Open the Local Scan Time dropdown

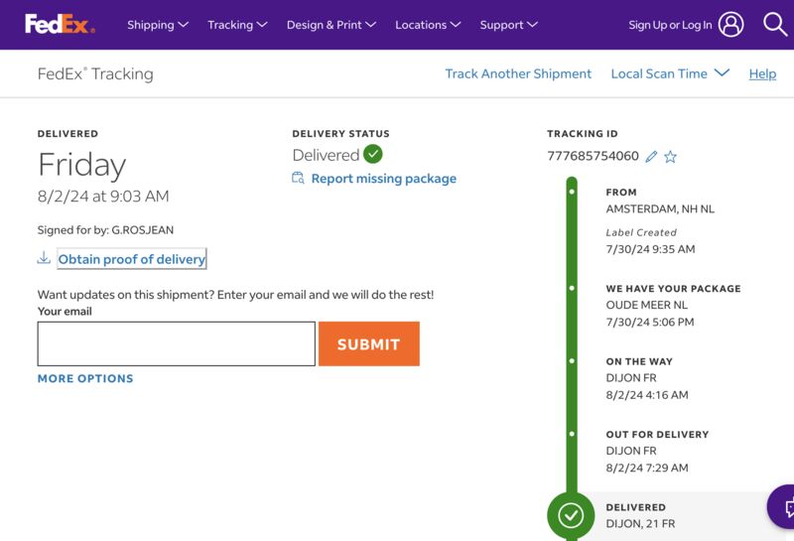670,74
